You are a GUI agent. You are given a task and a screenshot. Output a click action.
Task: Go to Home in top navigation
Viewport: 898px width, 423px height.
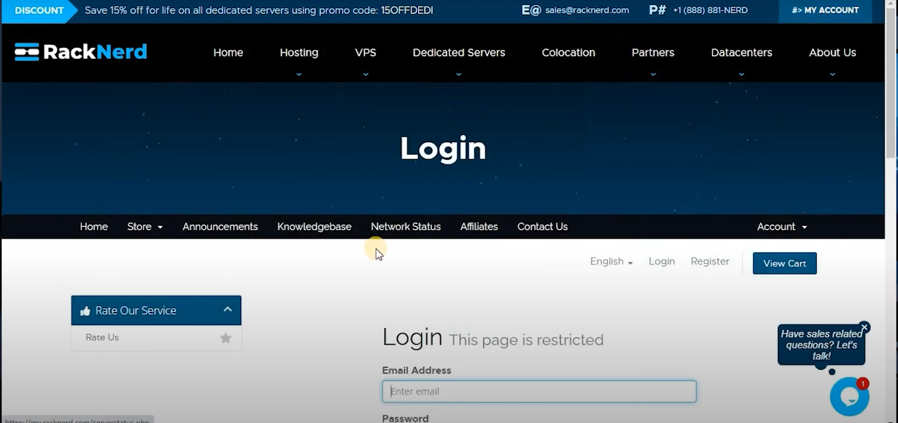tap(228, 53)
